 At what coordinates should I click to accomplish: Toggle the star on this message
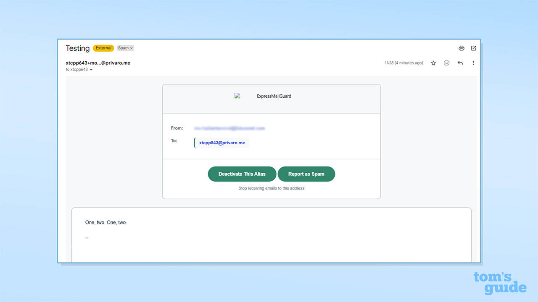coord(433,62)
